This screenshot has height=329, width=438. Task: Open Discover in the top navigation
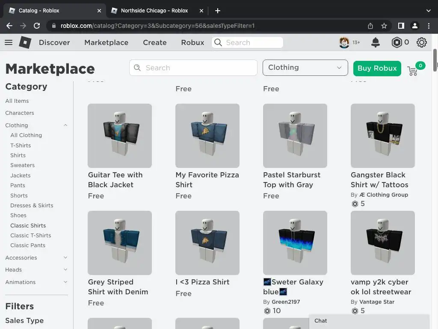tap(54, 42)
